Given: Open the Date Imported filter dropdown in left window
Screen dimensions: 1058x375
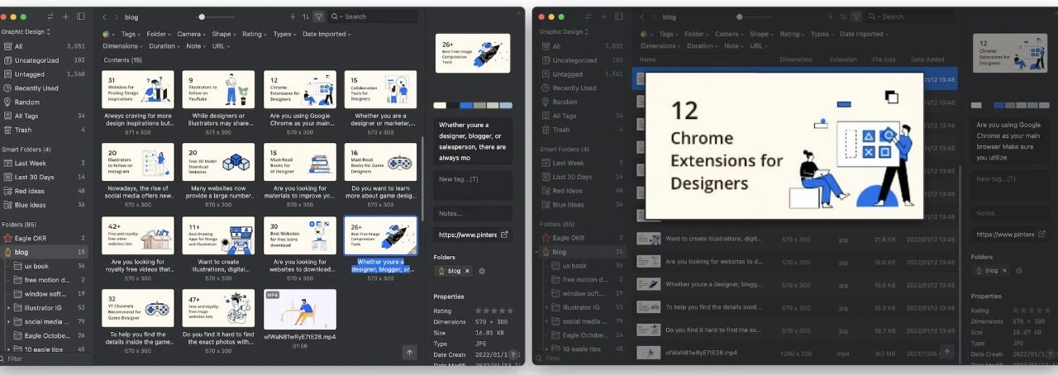Looking at the screenshot, I should (x=326, y=35).
